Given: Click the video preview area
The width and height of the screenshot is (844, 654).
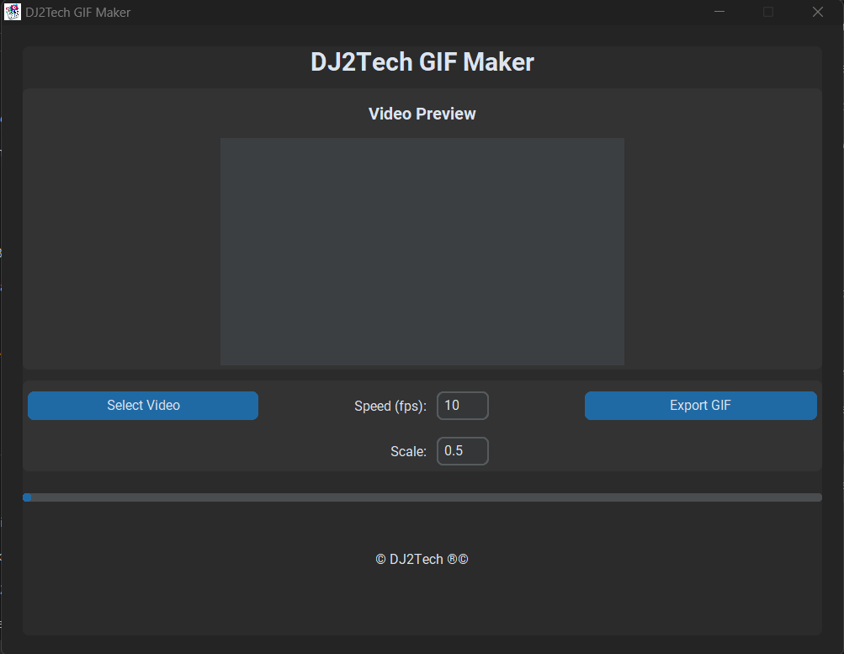Looking at the screenshot, I should (x=422, y=252).
